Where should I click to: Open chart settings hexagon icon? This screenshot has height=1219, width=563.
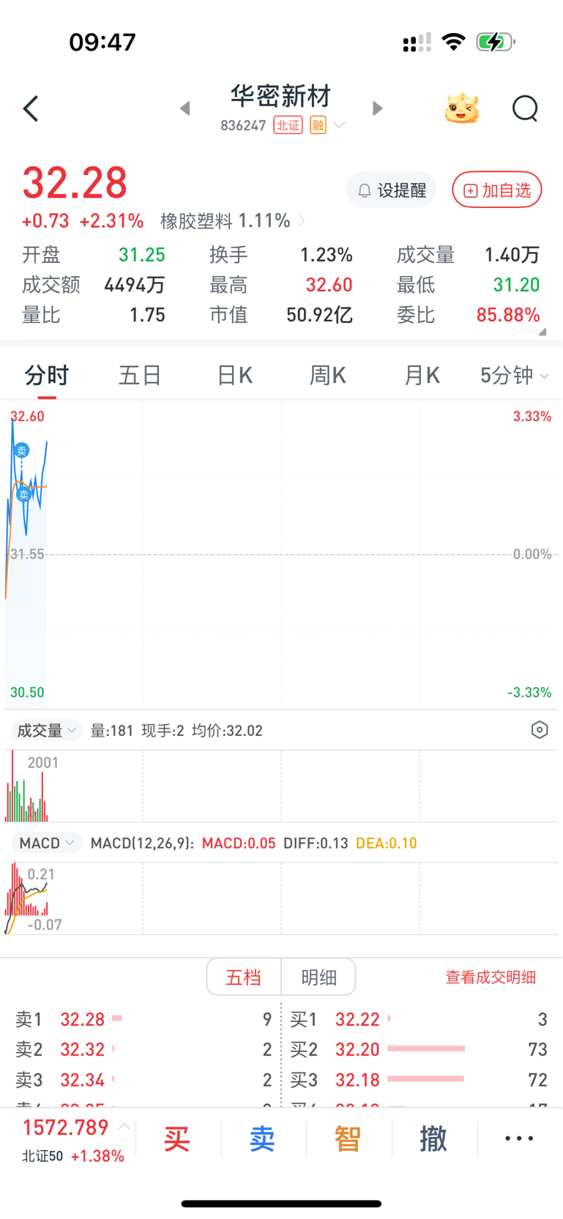[540, 730]
